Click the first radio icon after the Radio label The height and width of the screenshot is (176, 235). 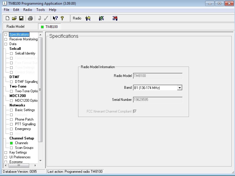tap(88, 18)
